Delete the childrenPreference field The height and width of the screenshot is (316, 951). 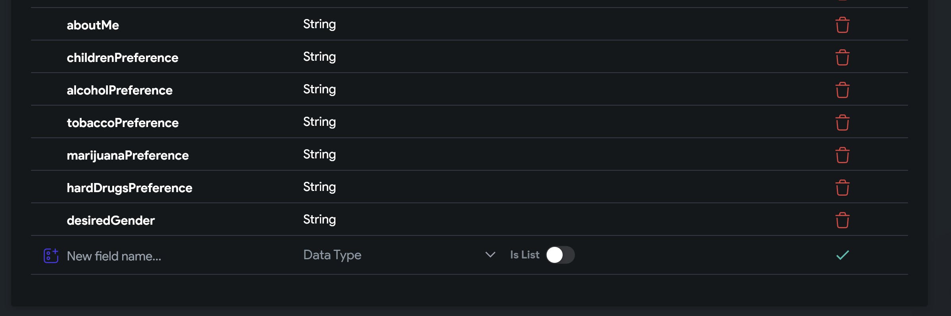click(842, 58)
